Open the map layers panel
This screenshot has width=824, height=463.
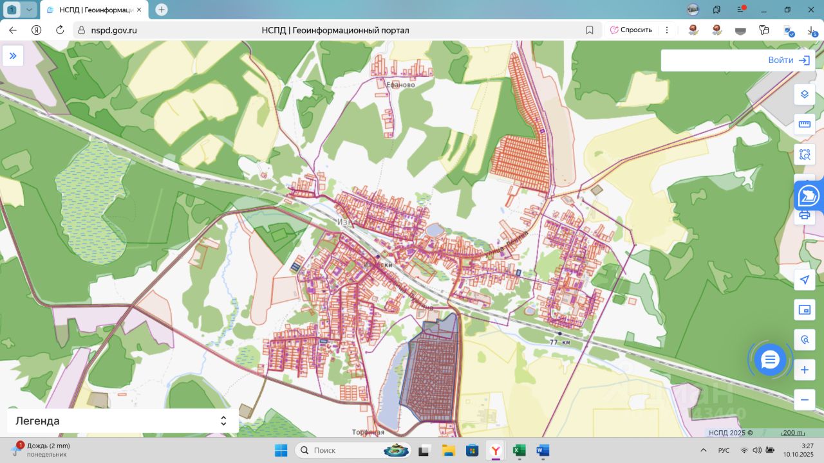[x=804, y=95]
